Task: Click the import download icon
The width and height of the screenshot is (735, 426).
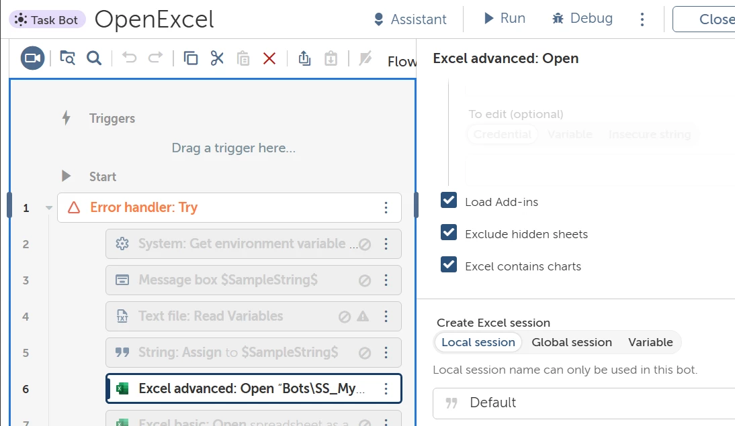Action: pos(331,58)
